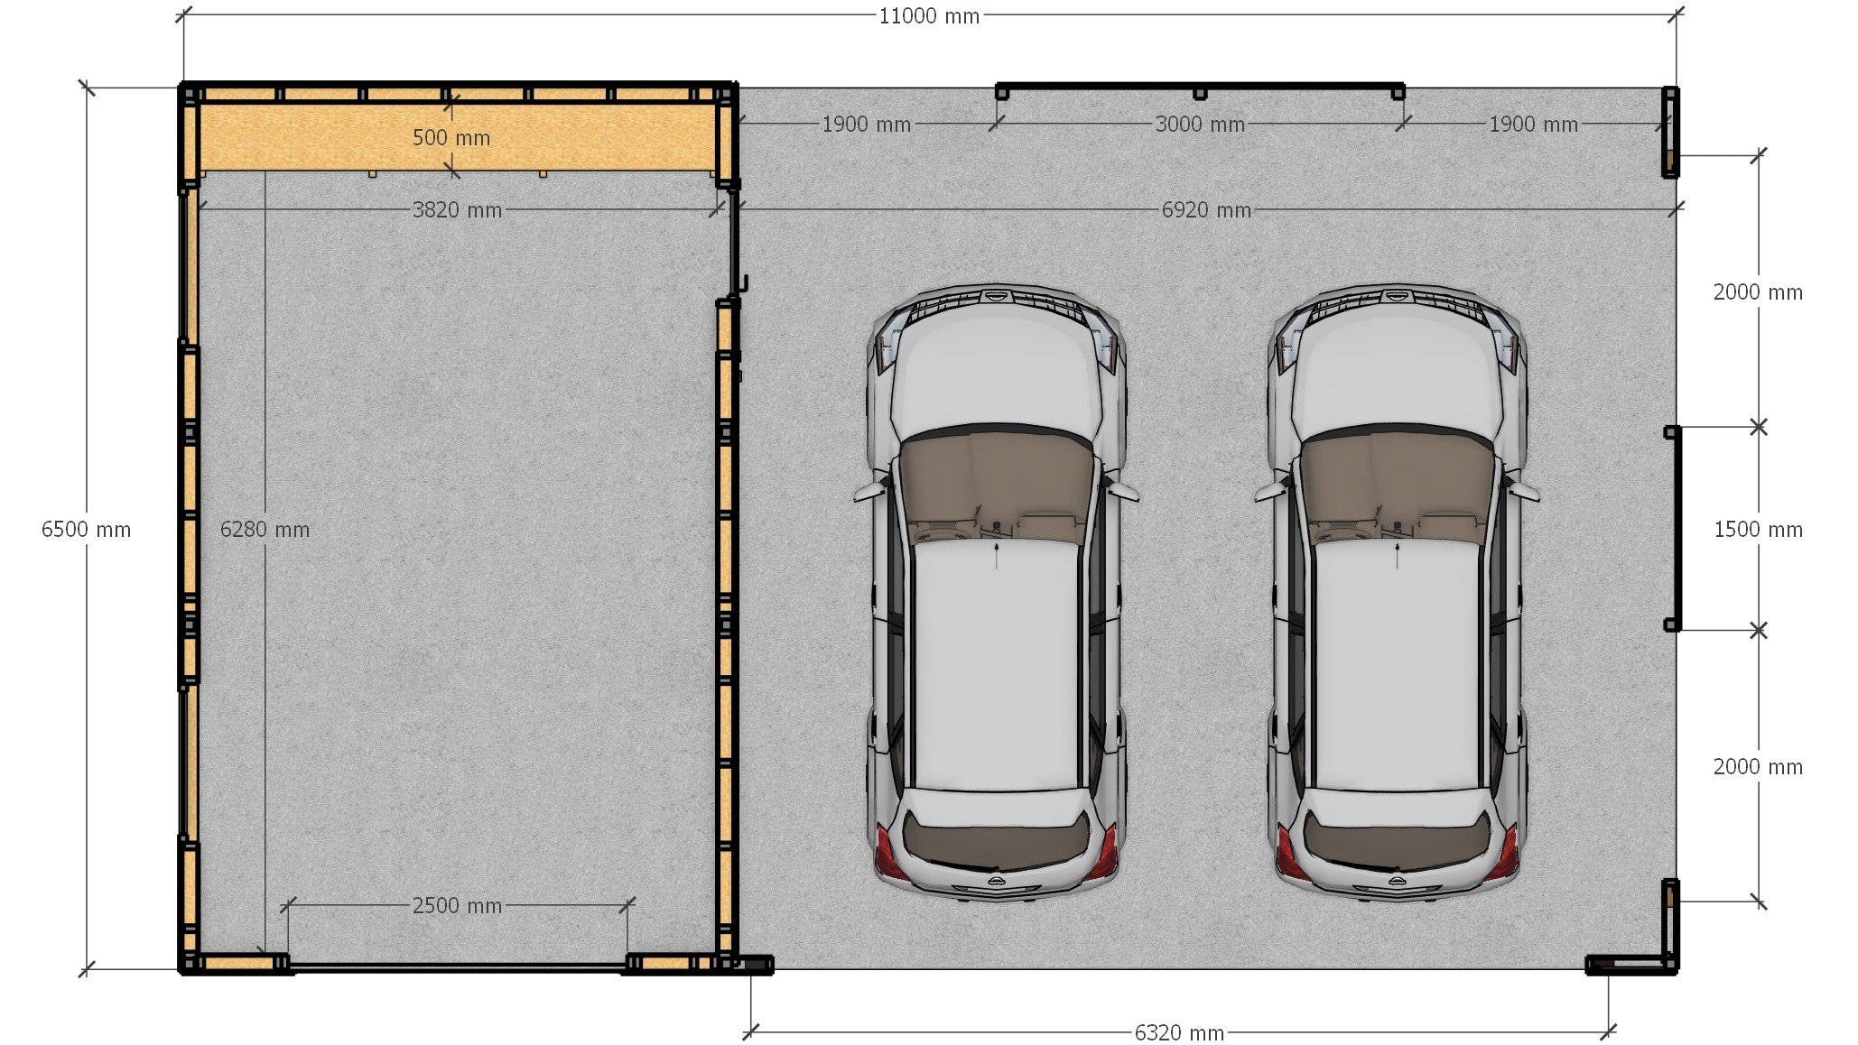Click the orange wooden shelf in the garage
The width and height of the screenshot is (1858, 1045).
[316, 137]
